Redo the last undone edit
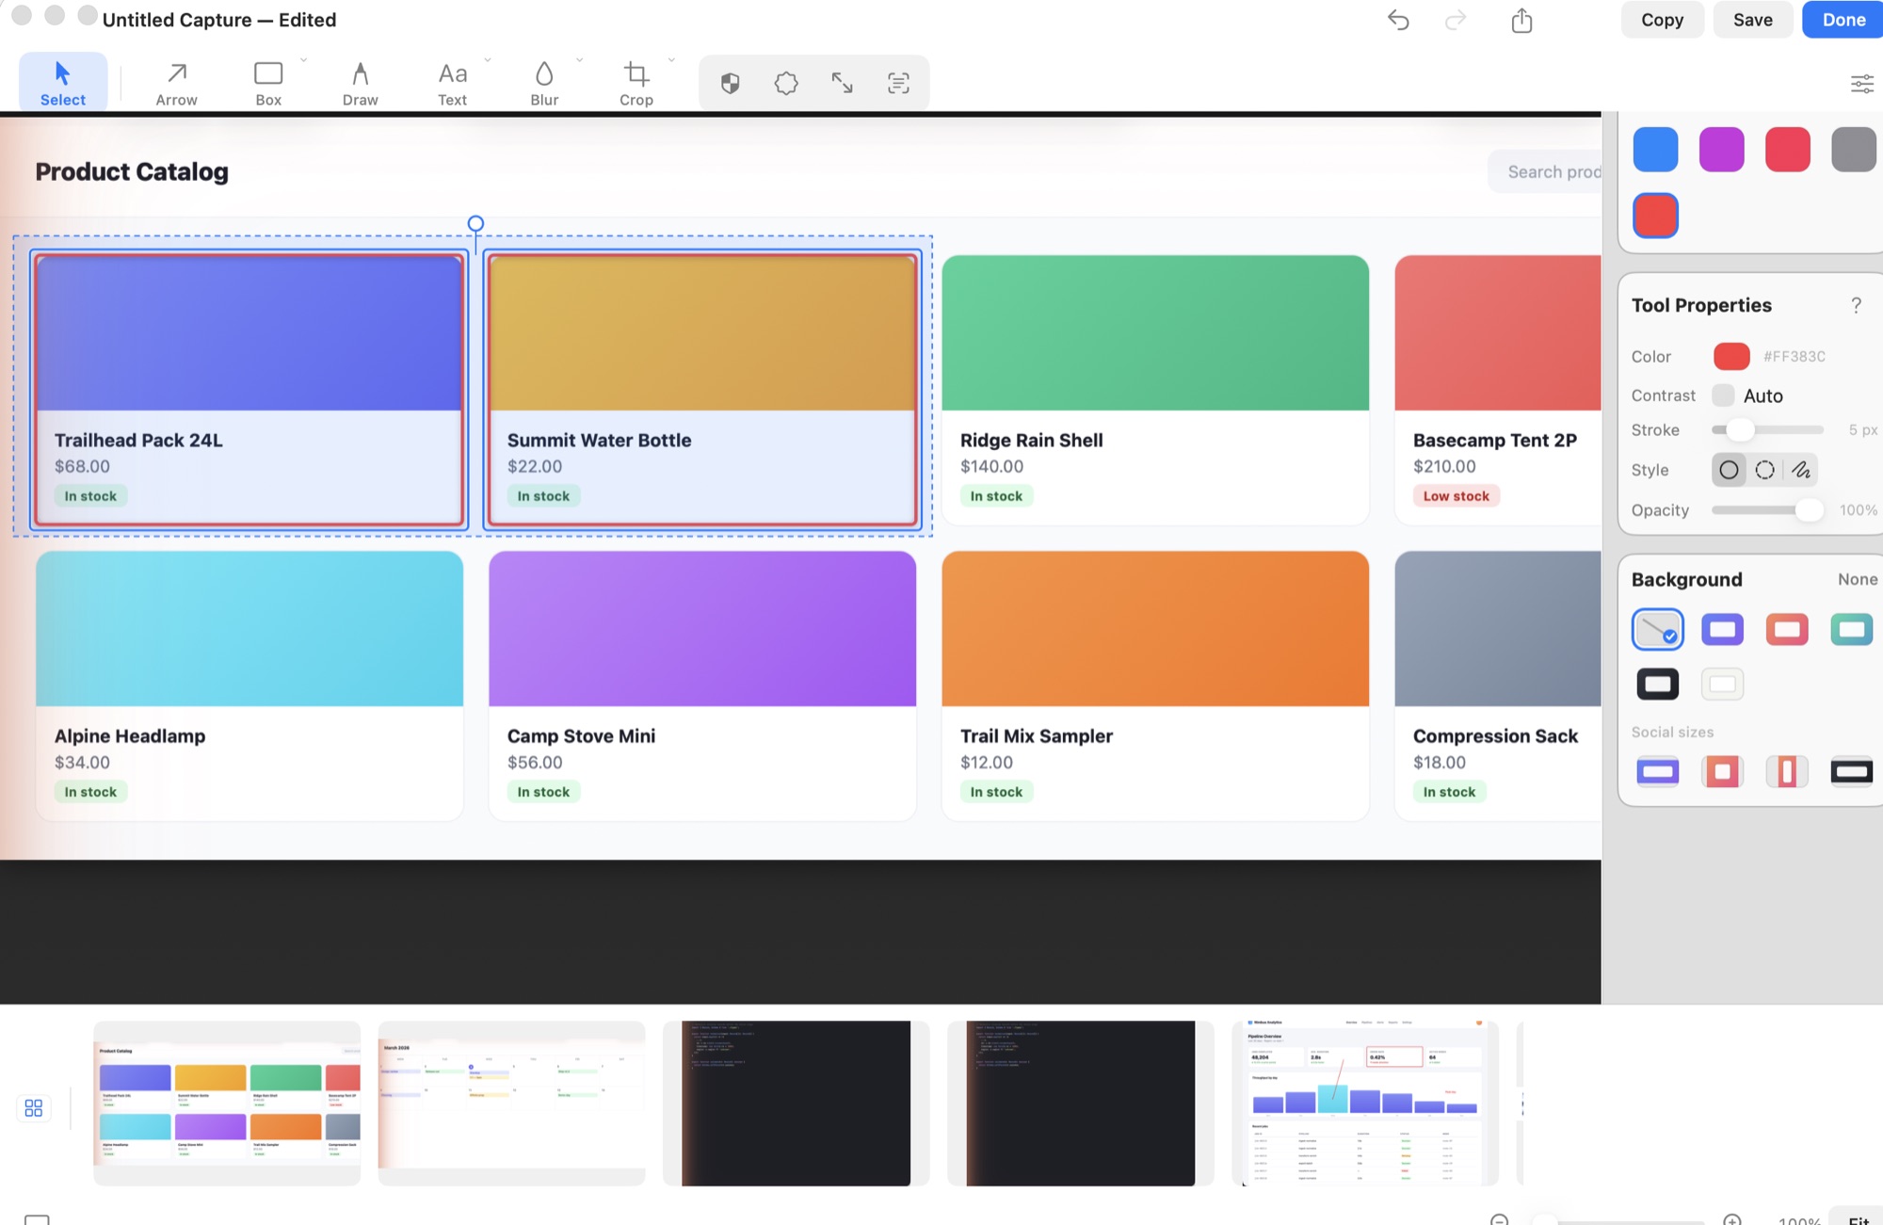 coord(1456,20)
